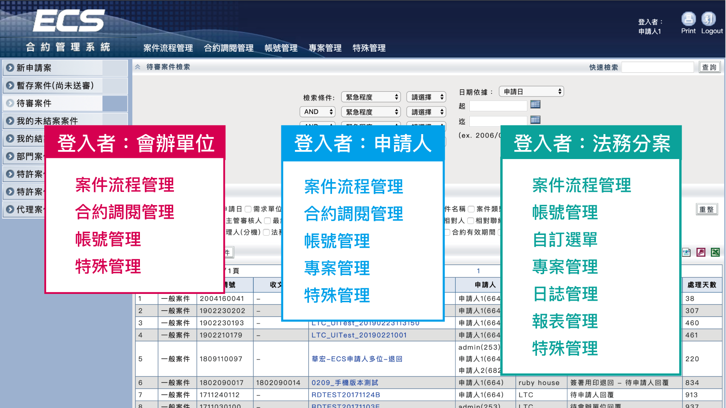This screenshot has width=726, height=408.
Task: Tick the 相對聯 column checkbox
Action: tap(471, 221)
